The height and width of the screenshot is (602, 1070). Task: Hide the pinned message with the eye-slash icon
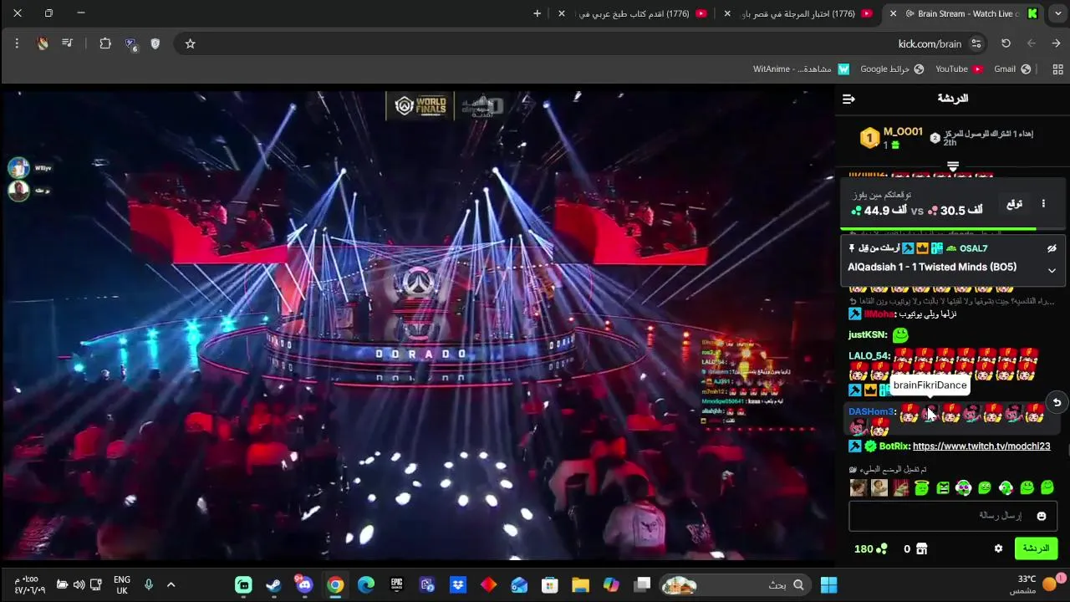pos(1052,248)
